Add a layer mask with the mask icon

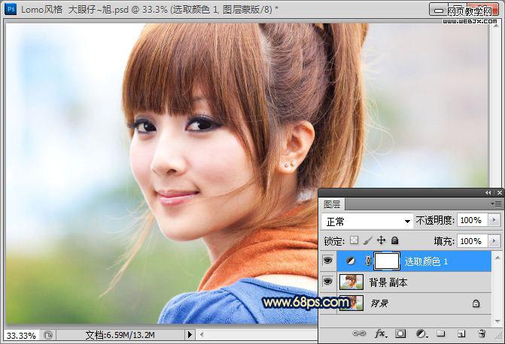pyautogui.click(x=400, y=333)
